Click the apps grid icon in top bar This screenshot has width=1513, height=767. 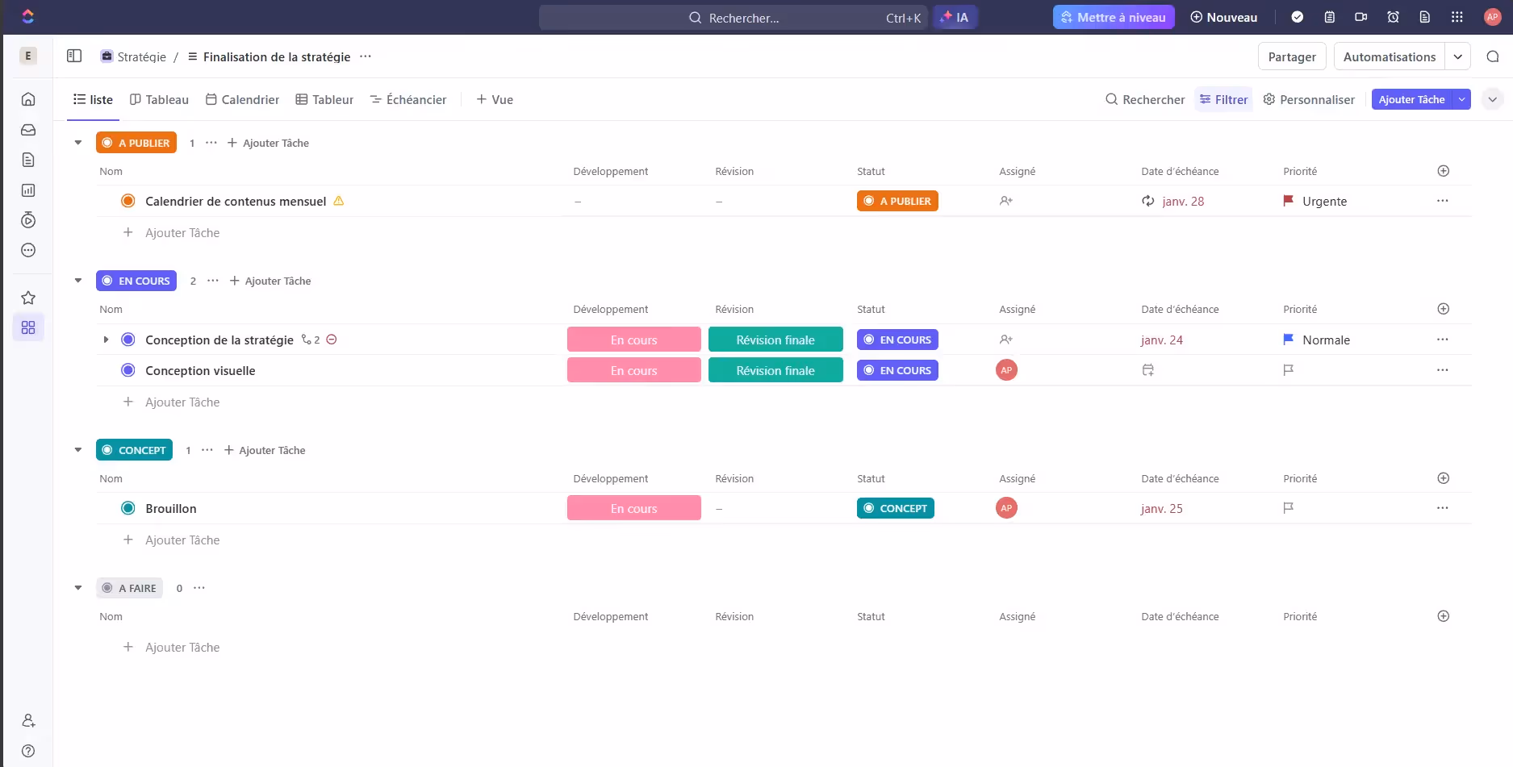(x=1457, y=17)
